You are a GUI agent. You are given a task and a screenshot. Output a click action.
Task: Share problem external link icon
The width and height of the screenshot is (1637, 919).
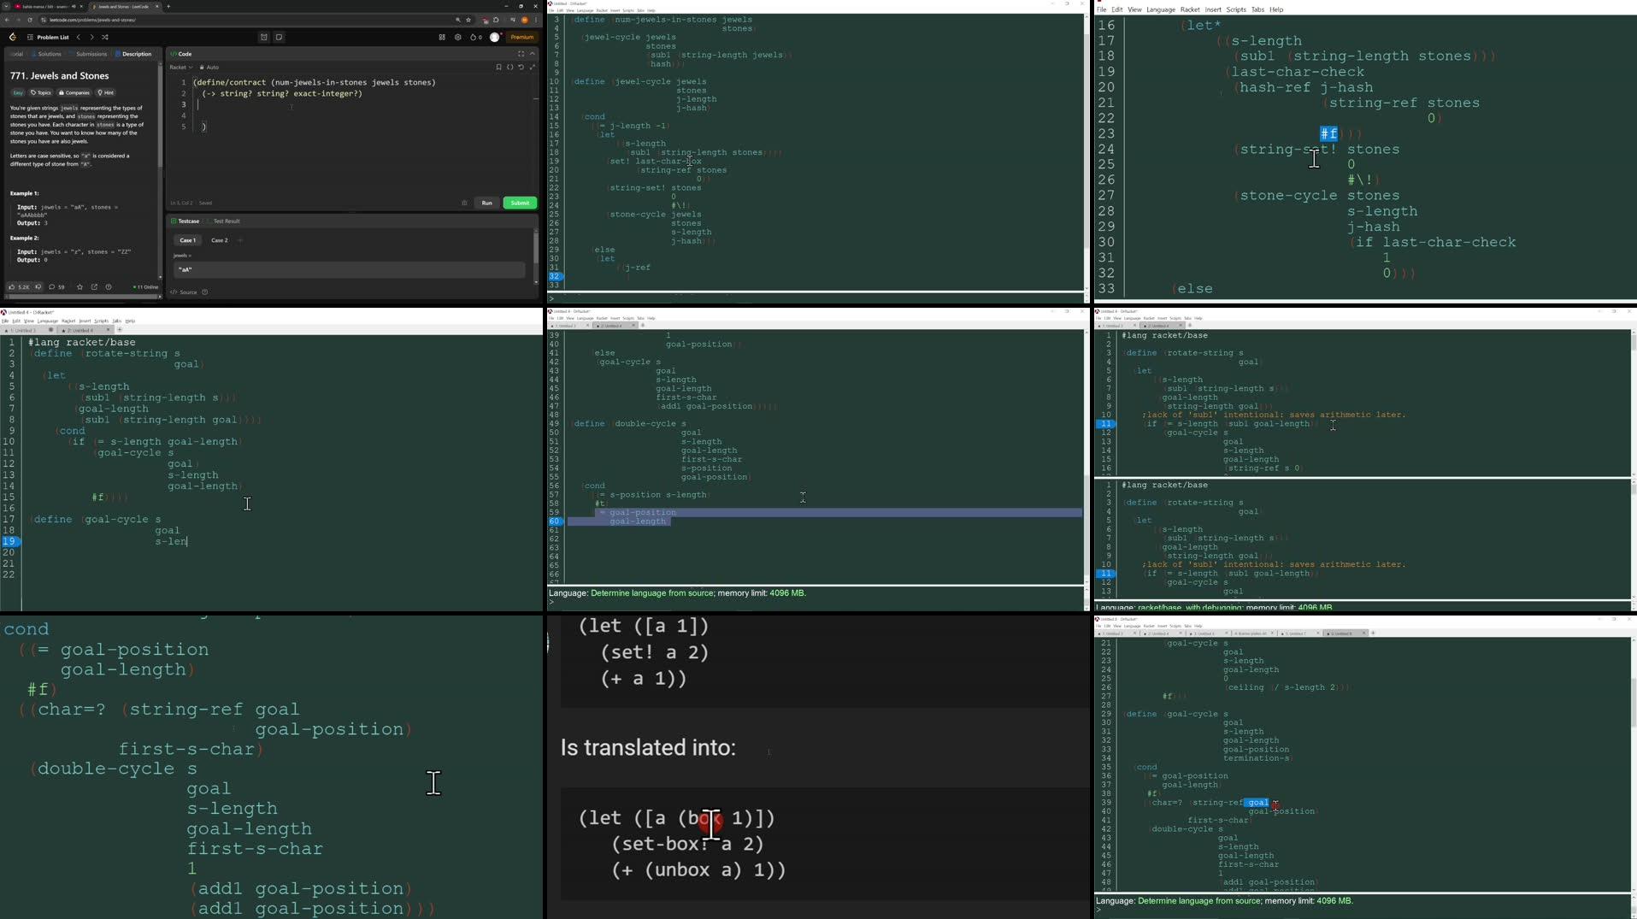94,287
